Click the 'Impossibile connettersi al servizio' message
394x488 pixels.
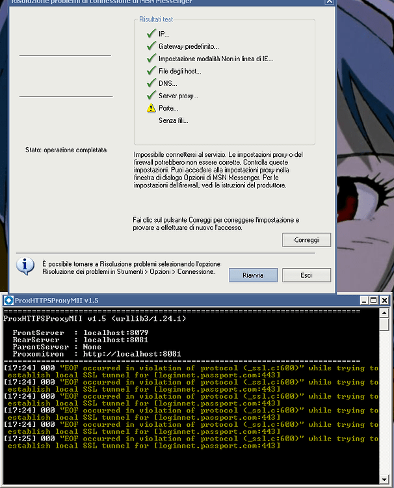pyautogui.click(x=218, y=170)
